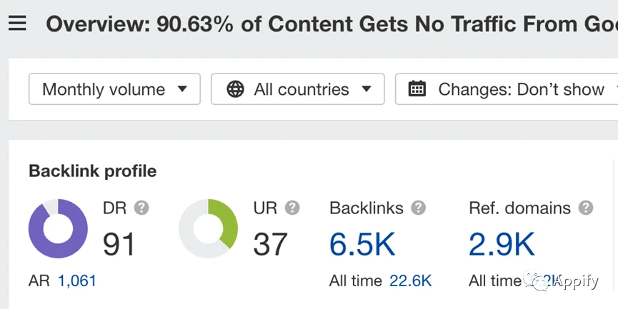Click the help icon beside Ref. domains
Image resolution: width=618 pixels, height=309 pixels.
tap(586, 208)
